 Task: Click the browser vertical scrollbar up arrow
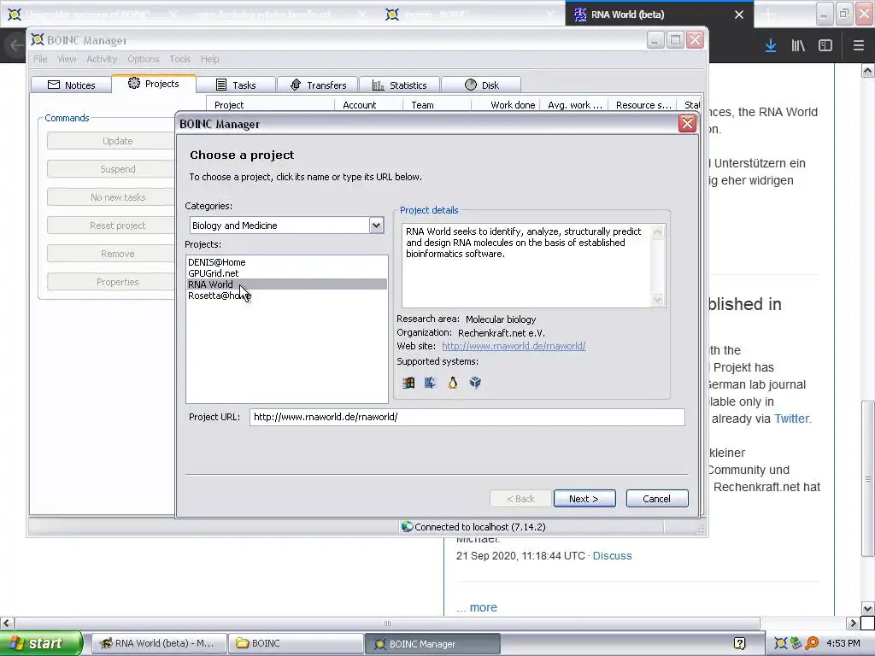coord(868,70)
